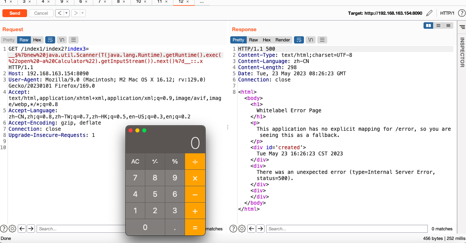
Task: Click digit 7 on Calculator
Action: coord(135,178)
